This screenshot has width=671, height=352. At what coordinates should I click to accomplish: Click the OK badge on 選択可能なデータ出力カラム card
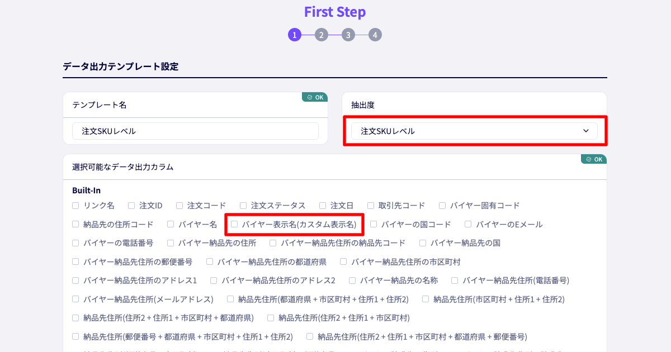click(x=594, y=159)
